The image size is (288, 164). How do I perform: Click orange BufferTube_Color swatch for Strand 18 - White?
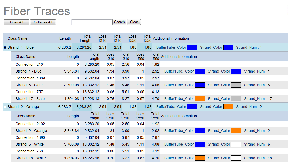(x=200, y=158)
